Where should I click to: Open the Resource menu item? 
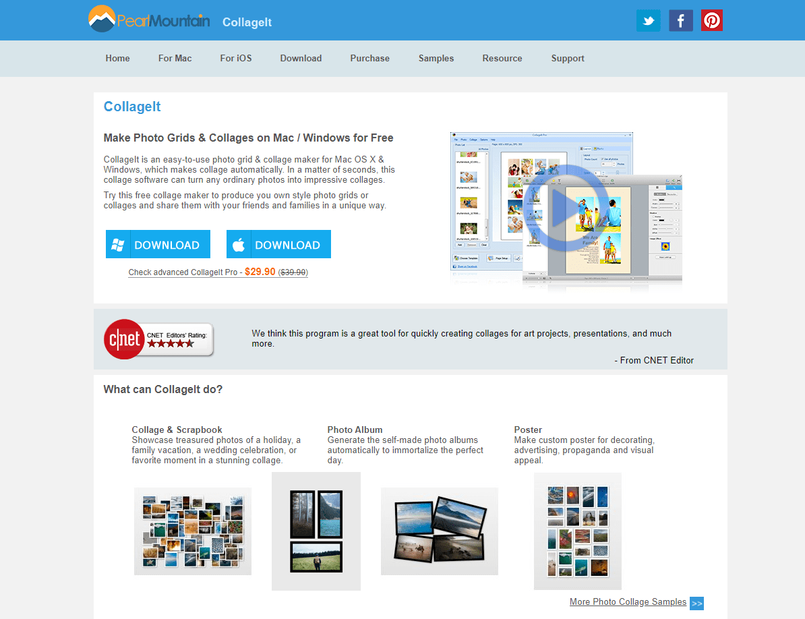[x=502, y=59]
